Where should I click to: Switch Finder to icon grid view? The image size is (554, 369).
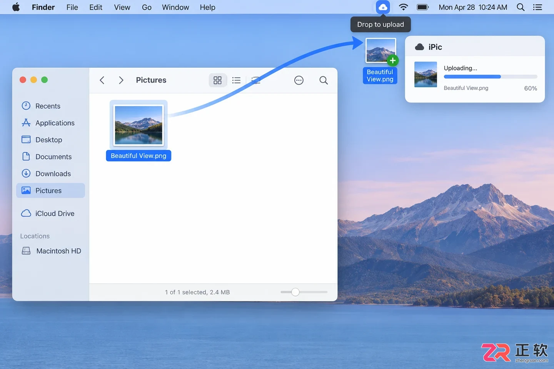(217, 80)
